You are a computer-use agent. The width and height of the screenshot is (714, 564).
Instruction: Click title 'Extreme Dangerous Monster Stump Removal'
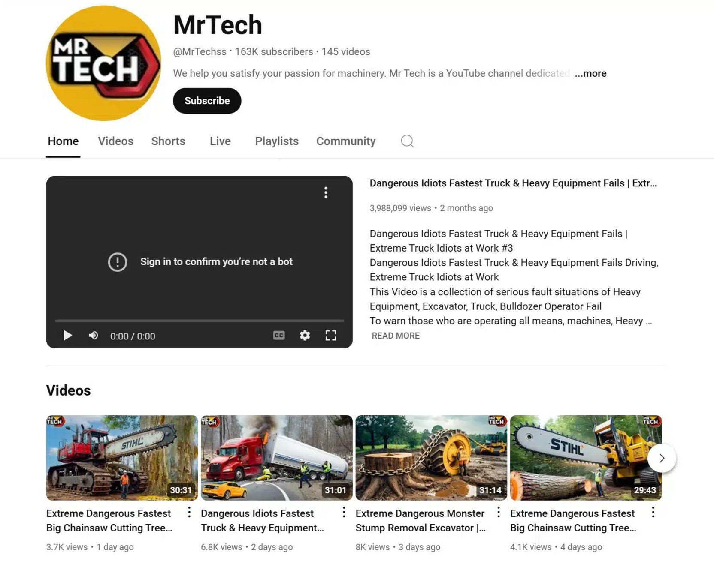click(421, 521)
